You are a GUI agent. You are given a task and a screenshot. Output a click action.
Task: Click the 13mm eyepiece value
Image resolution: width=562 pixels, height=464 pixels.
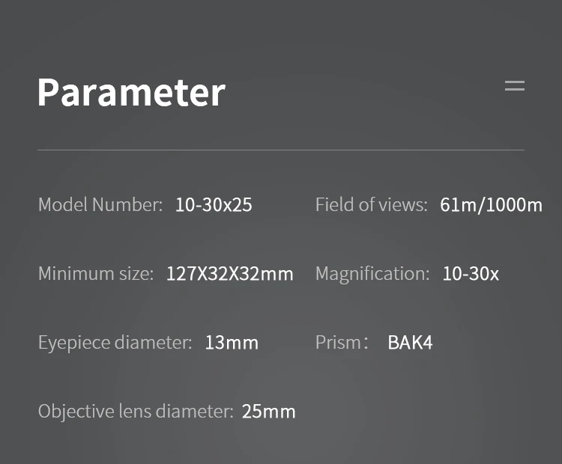pyautogui.click(x=232, y=343)
